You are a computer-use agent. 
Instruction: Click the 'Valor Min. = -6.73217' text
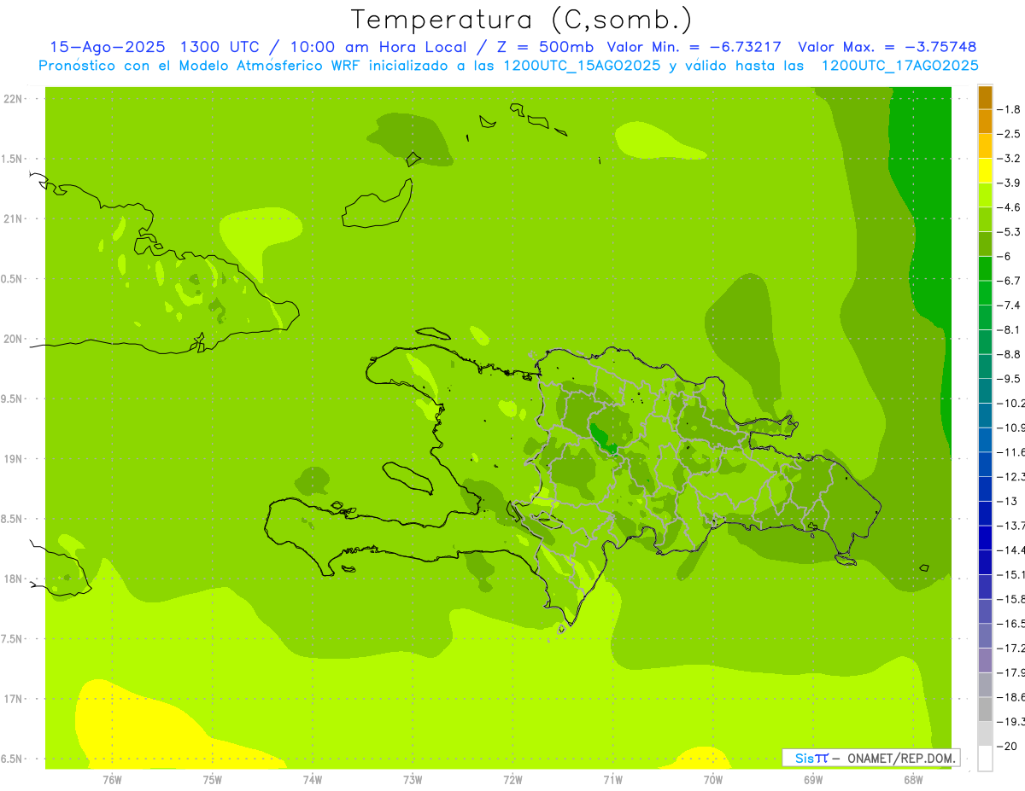pos(696,47)
